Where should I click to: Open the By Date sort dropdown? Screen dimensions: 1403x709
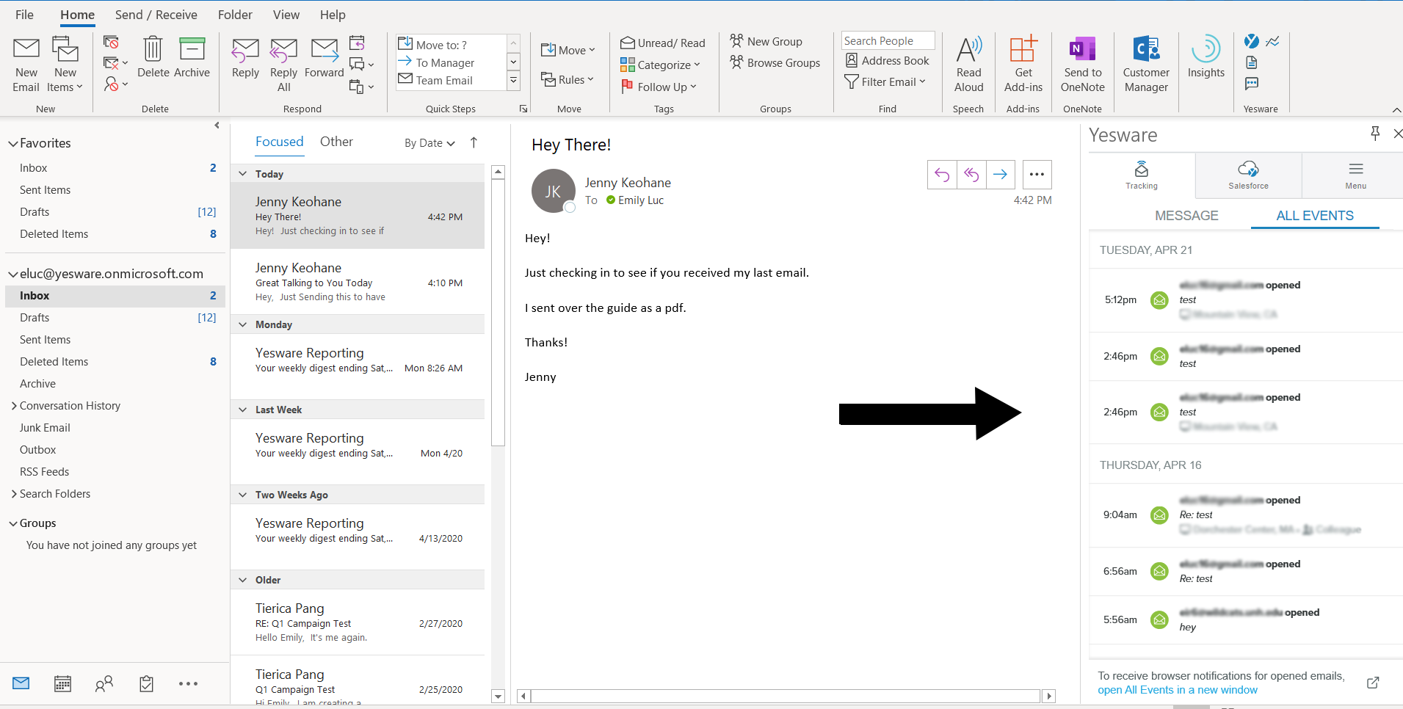click(x=428, y=142)
